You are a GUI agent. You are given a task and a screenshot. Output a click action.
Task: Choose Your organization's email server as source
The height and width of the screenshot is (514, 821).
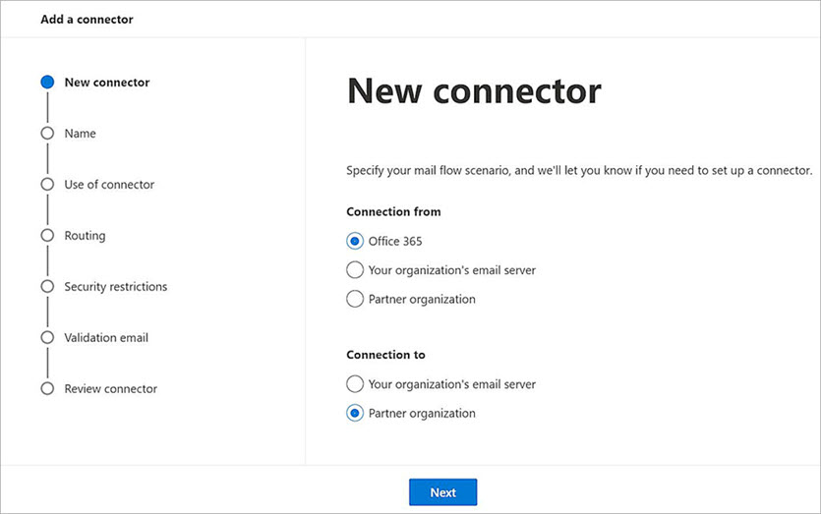click(355, 270)
